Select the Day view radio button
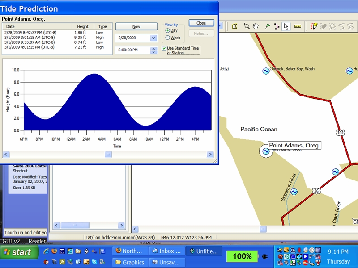 (x=167, y=31)
